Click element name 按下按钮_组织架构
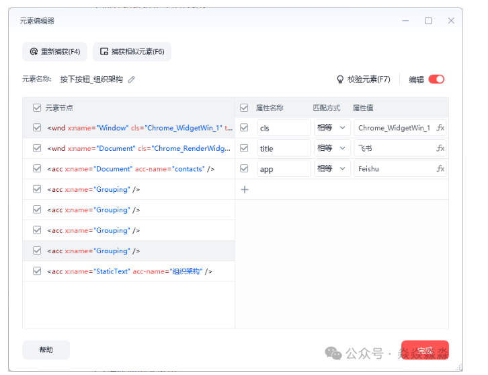 pyautogui.click(x=91, y=79)
